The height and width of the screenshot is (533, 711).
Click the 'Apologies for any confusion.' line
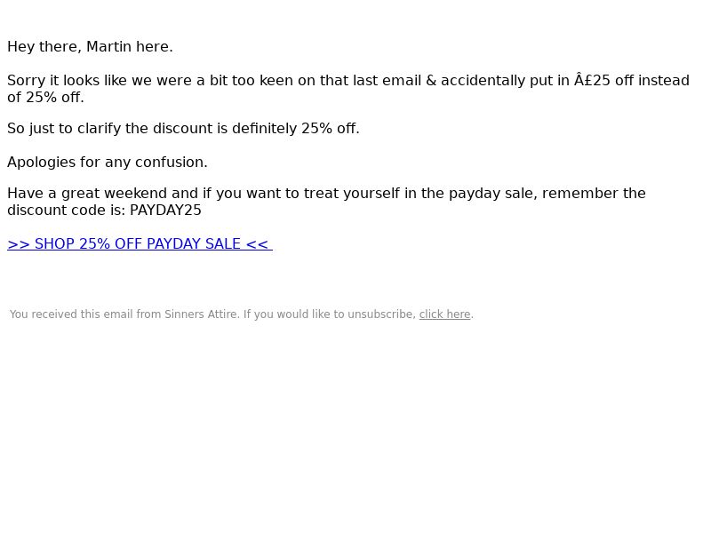pos(108,163)
